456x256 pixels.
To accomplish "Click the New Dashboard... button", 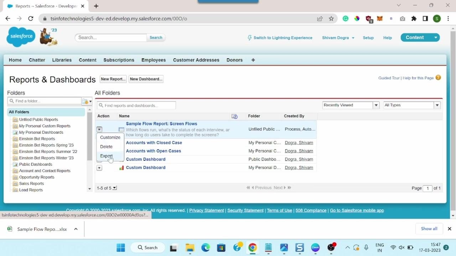I will (x=146, y=79).
